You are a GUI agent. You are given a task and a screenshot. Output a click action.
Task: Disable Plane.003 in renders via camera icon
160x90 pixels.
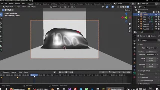click(158, 29)
